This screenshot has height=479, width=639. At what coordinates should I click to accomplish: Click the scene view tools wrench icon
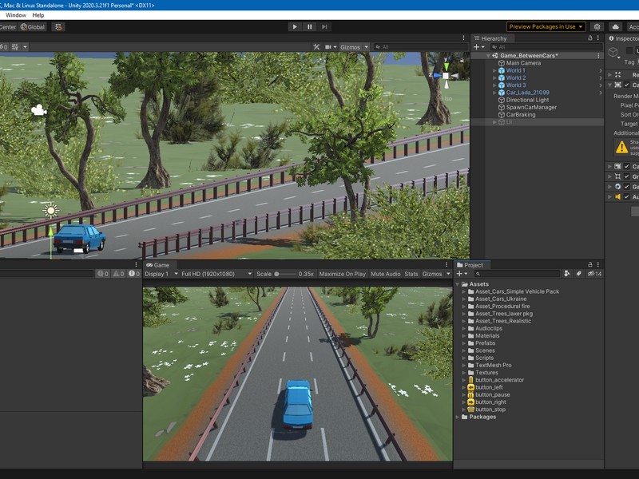tap(316, 47)
